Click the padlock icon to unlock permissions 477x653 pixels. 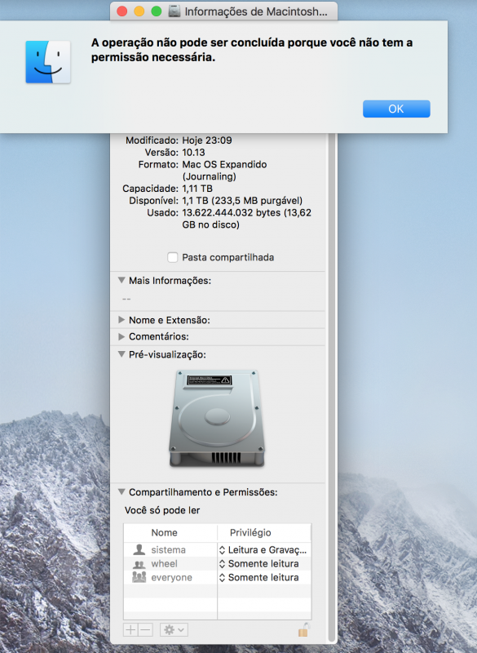click(304, 629)
